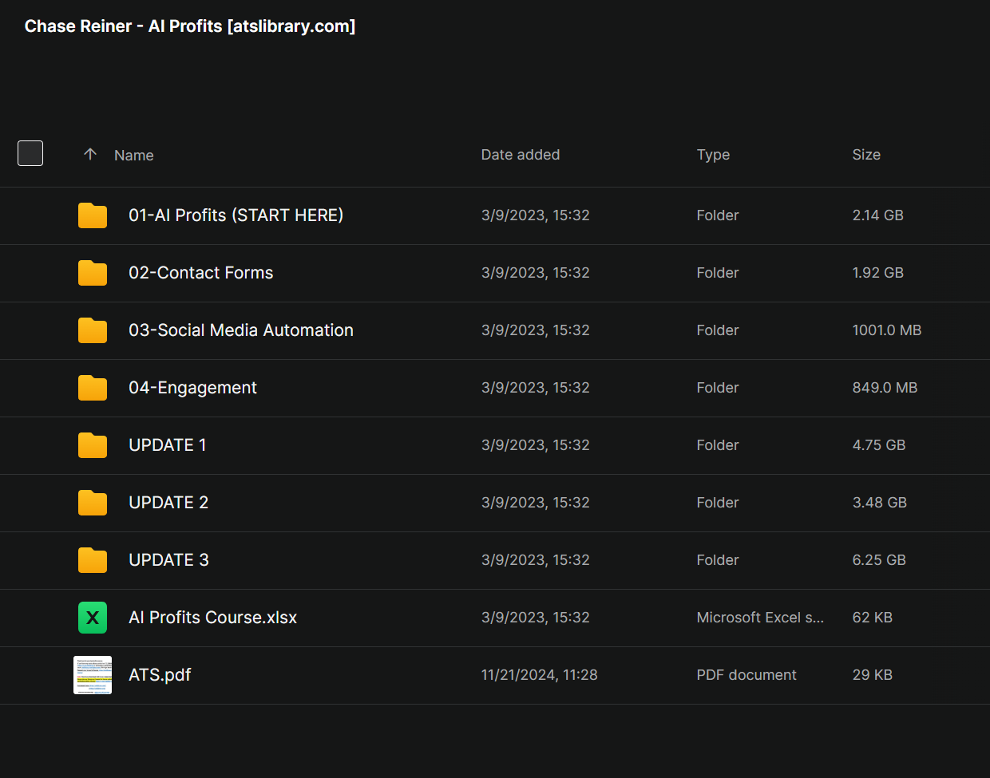Click the 4.75 GB size value
Image resolution: width=990 pixels, height=778 pixels.
[x=879, y=445]
